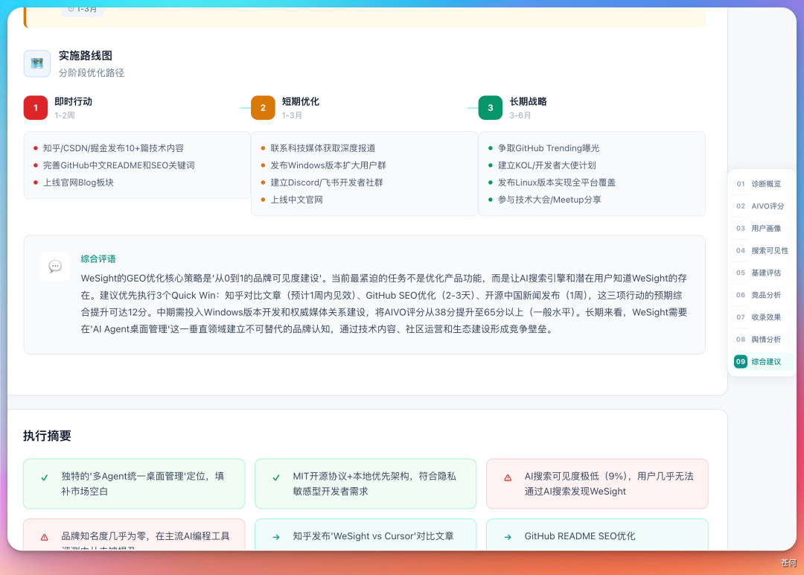Click item 知乎/CSDN/掘金发布10+篇技术内容
This screenshot has height=575, width=804.
[113, 148]
